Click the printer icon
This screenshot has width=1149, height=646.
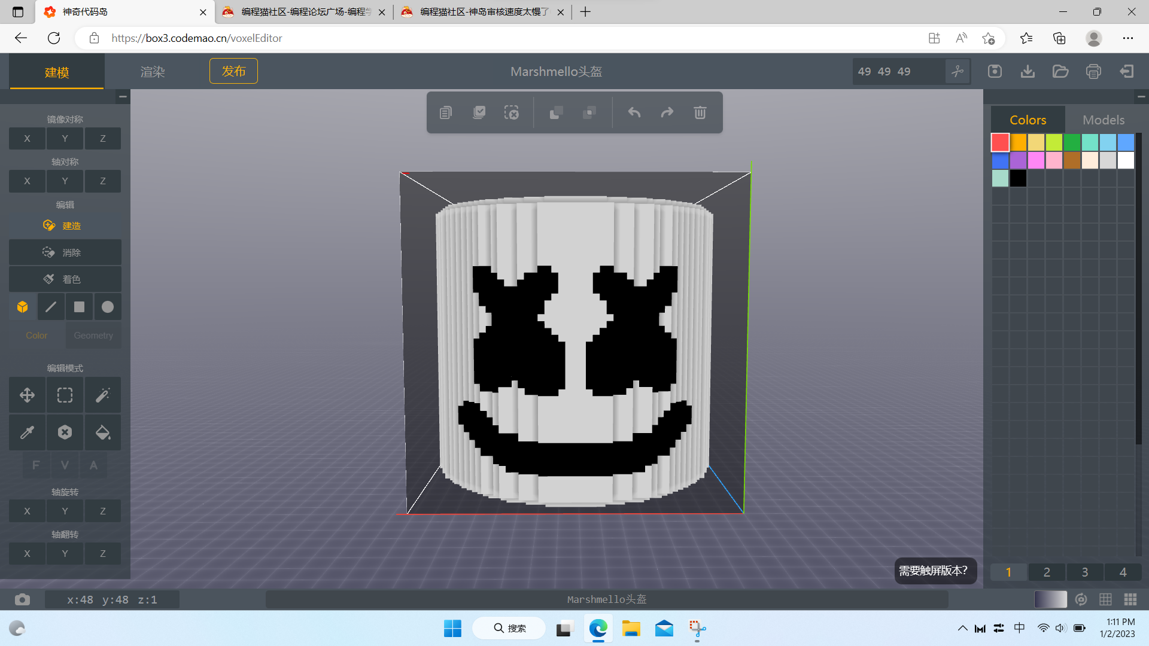(1093, 72)
